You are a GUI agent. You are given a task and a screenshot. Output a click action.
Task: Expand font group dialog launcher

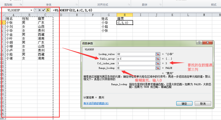pos(76,5)
